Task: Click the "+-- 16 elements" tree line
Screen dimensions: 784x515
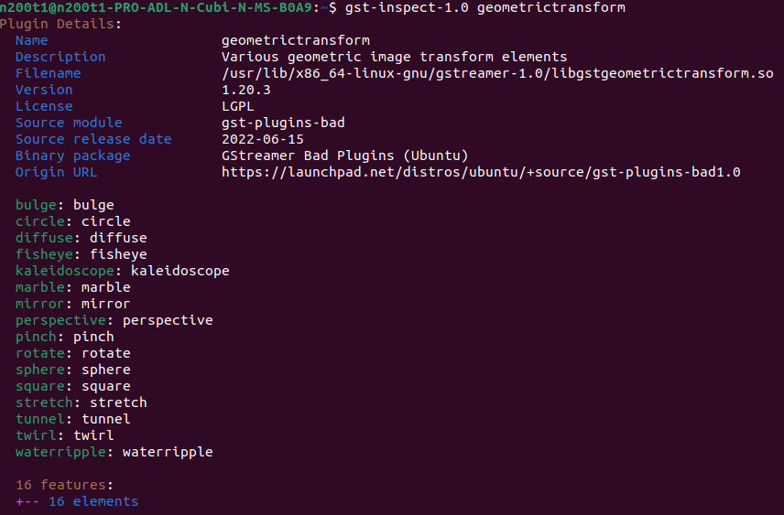Action: point(77,501)
